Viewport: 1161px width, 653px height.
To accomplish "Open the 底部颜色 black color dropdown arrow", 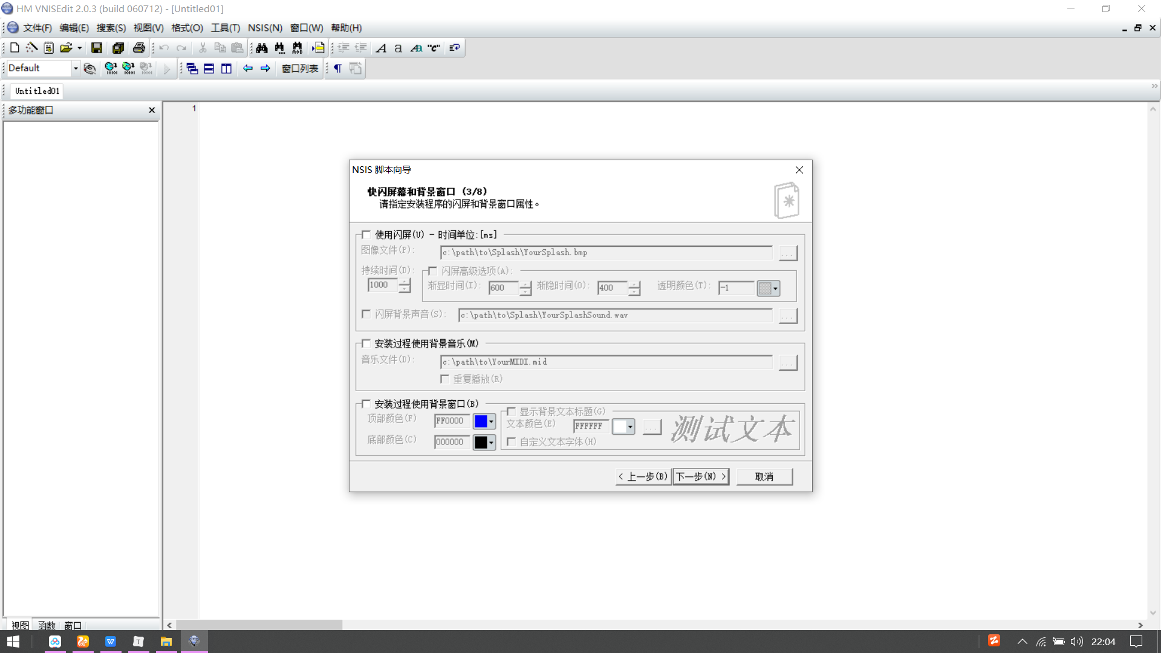I will [491, 443].
